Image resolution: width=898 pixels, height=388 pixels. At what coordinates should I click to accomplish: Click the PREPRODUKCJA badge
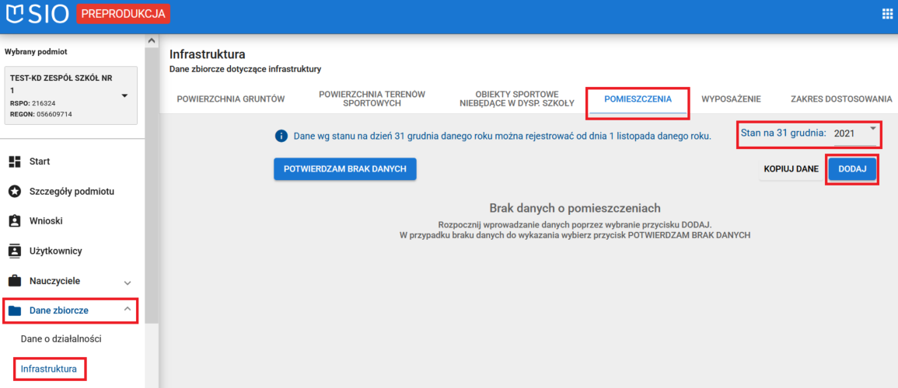tap(123, 14)
